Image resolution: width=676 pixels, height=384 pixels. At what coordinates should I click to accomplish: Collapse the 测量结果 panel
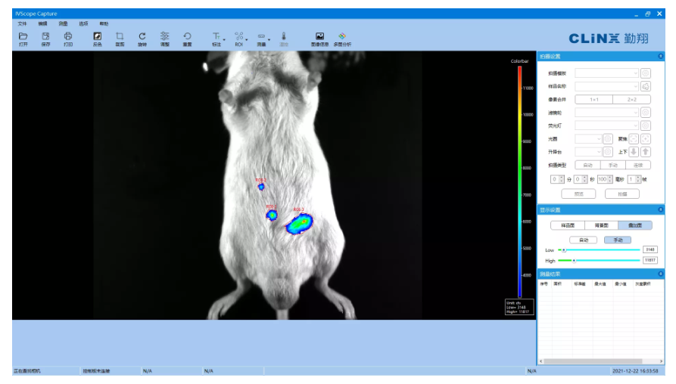pyautogui.click(x=660, y=274)
